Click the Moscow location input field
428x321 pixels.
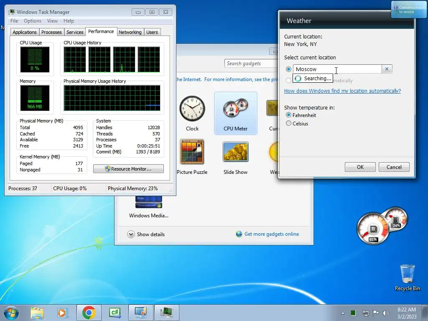click(337, 69)
